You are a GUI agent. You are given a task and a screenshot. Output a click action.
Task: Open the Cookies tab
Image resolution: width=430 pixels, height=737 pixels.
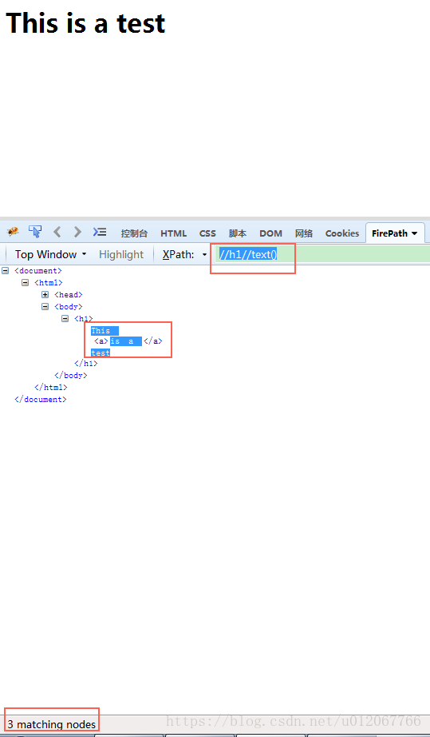click(341, 233)
